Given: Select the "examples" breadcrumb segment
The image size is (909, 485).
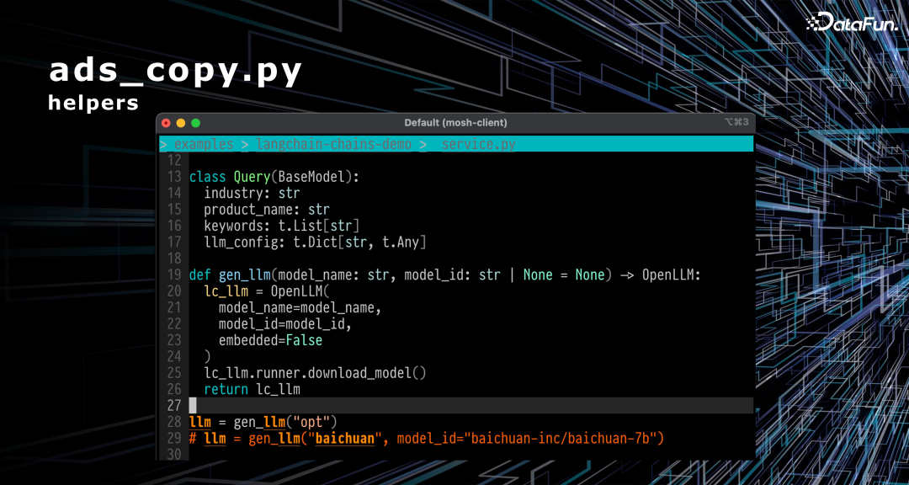Looking at the screenshot, I should (x=203, y=144).
